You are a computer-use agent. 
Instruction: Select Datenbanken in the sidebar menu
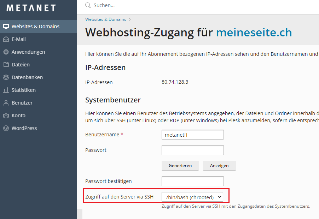coord(27,77)
